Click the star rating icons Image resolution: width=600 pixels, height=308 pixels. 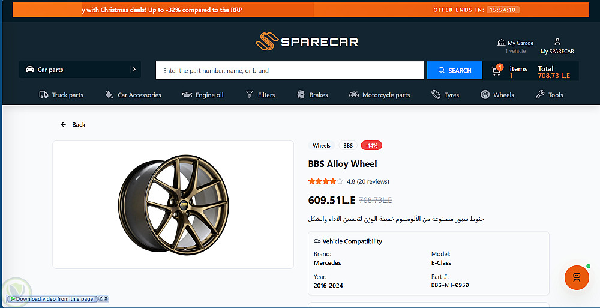326,181
